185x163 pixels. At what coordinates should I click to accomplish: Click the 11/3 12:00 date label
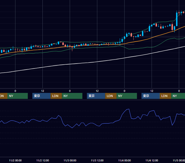[x=97, y=160]
